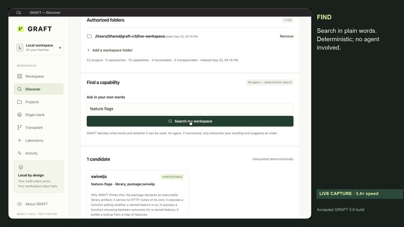
Task: Click the Transplant branch icon
Action: (x=20, y=127)
